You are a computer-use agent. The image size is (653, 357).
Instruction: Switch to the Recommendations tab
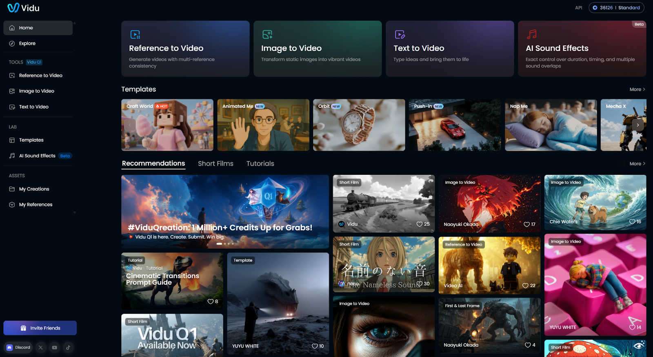(x=153, y=163)
